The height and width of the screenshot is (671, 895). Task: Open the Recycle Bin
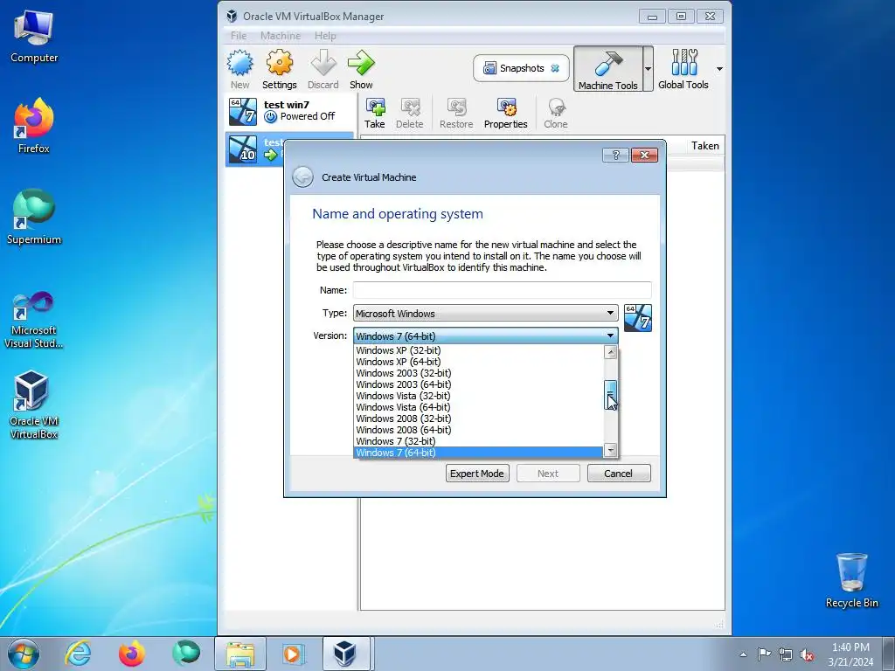[x=851, y=580]
